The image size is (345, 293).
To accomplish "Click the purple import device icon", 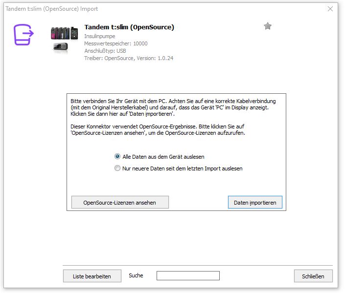I will pos(23,35).
